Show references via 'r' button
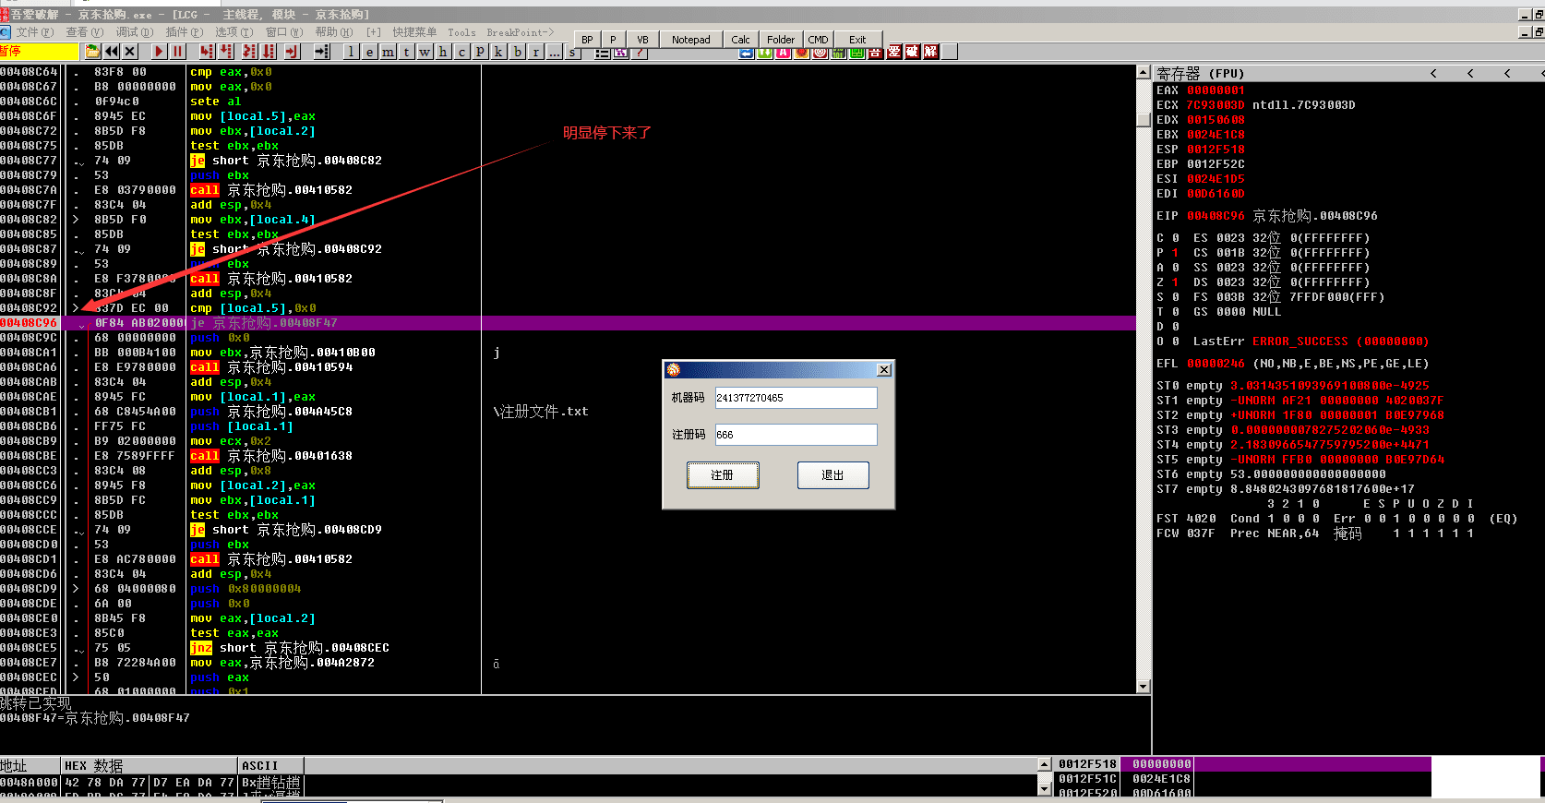The image size is (1545, 803). pos(536,52)
